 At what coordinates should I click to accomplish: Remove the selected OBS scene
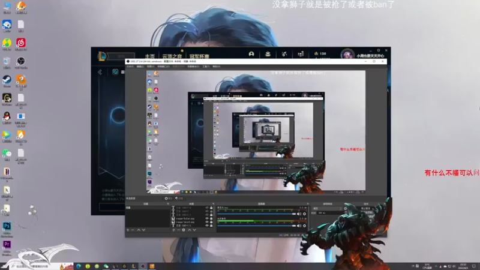point(133,230)
